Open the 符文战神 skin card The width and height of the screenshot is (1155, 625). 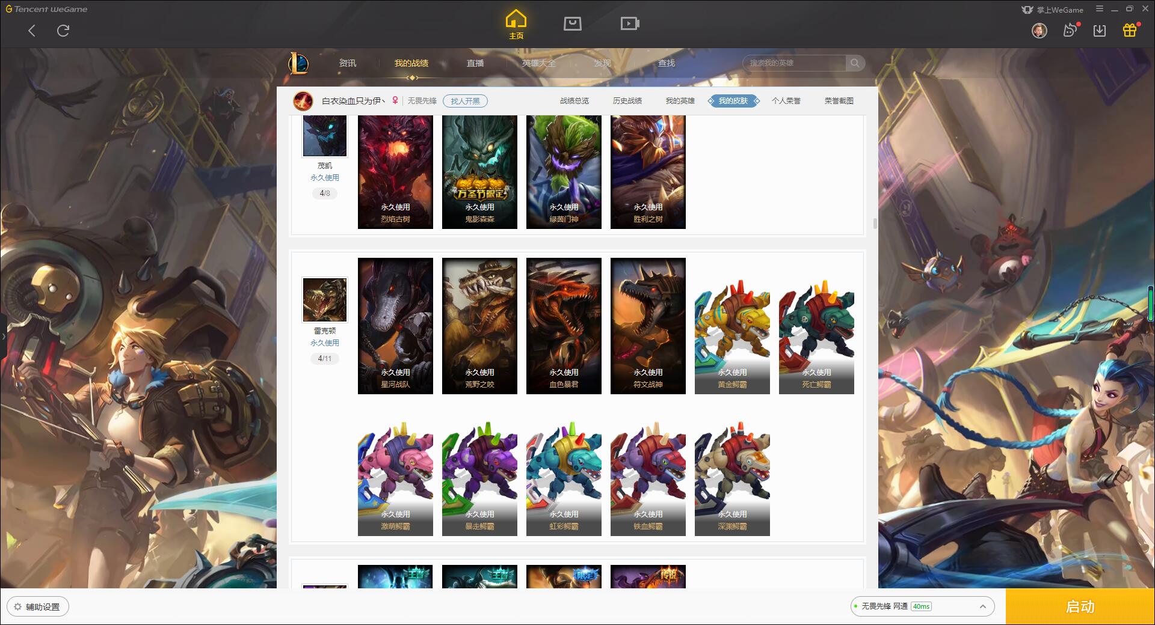click(648, 326)
